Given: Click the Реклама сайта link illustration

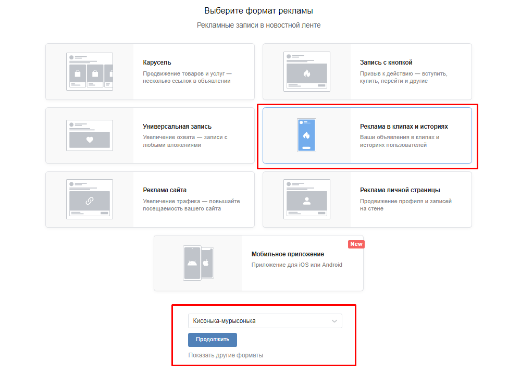Looking at the screenshot, I should click(90, 200).
